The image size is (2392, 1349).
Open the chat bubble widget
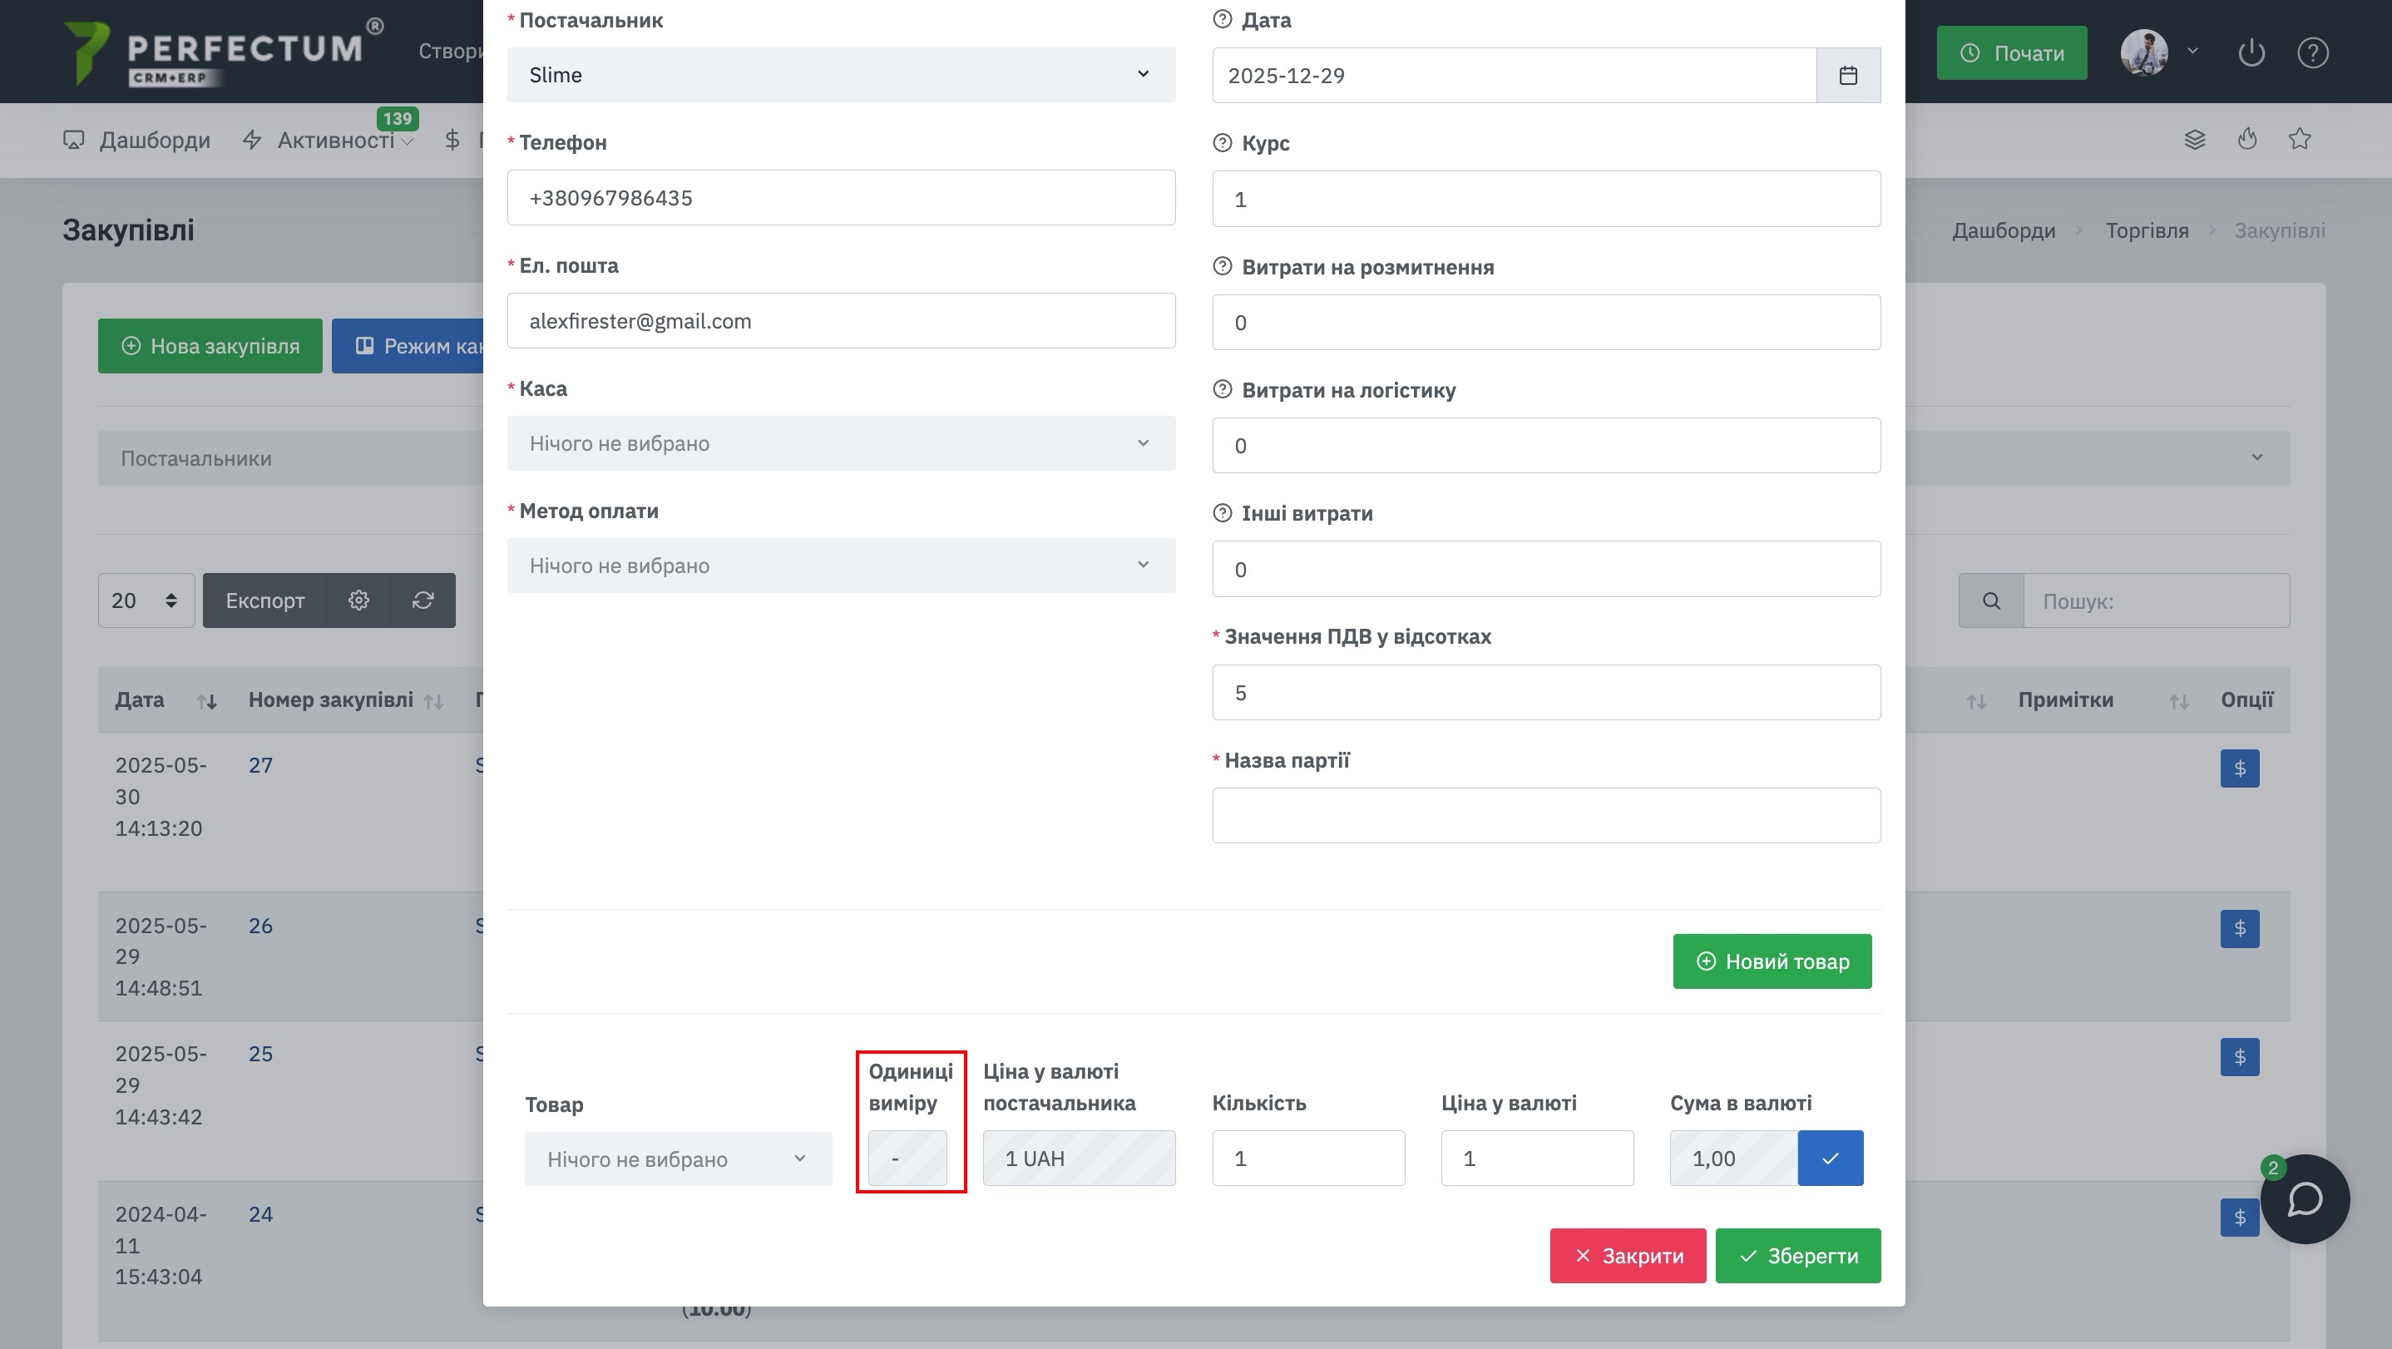(x=2305, y=1198)
